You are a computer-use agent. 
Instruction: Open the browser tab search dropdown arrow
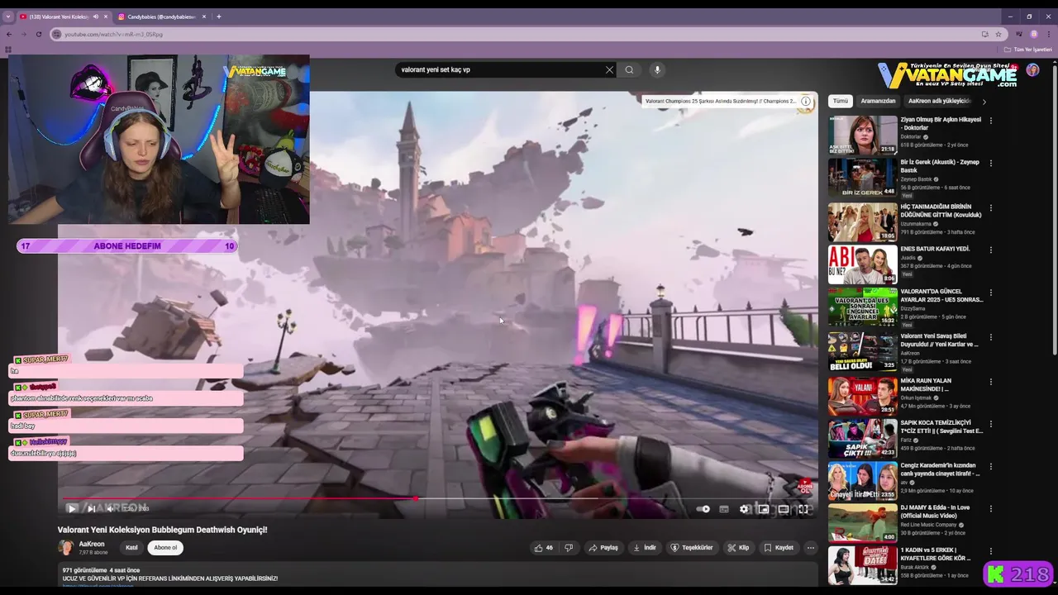click(x=8, y=17)
